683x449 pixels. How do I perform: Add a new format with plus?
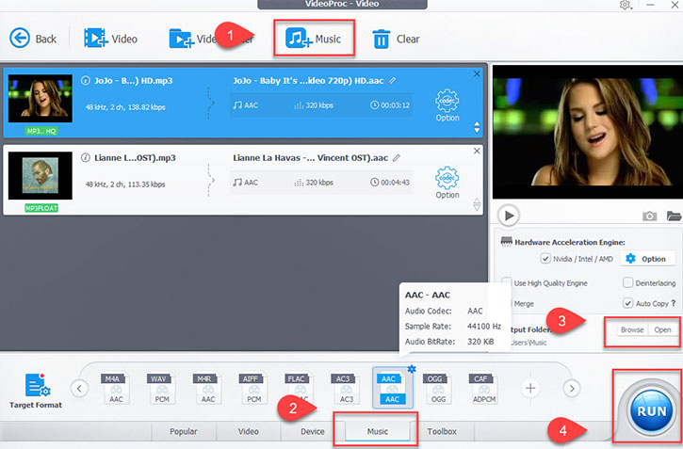[530, 388]
